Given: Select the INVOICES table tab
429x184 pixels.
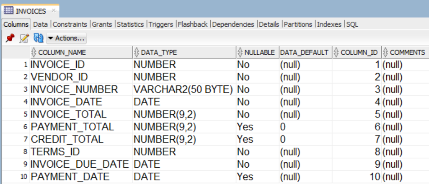Looking at the screenshot, I should point(30,11).
